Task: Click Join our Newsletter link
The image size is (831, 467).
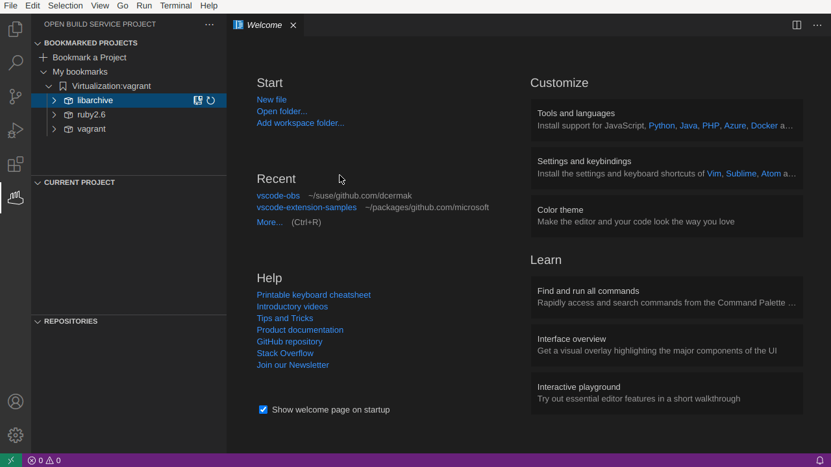Action: 293,365
